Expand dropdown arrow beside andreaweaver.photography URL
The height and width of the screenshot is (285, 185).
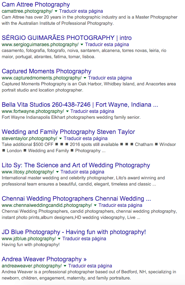tap(65, 266)
